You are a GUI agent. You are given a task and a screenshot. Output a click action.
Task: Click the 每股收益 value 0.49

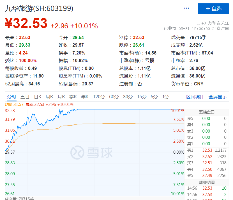(33, 68)
